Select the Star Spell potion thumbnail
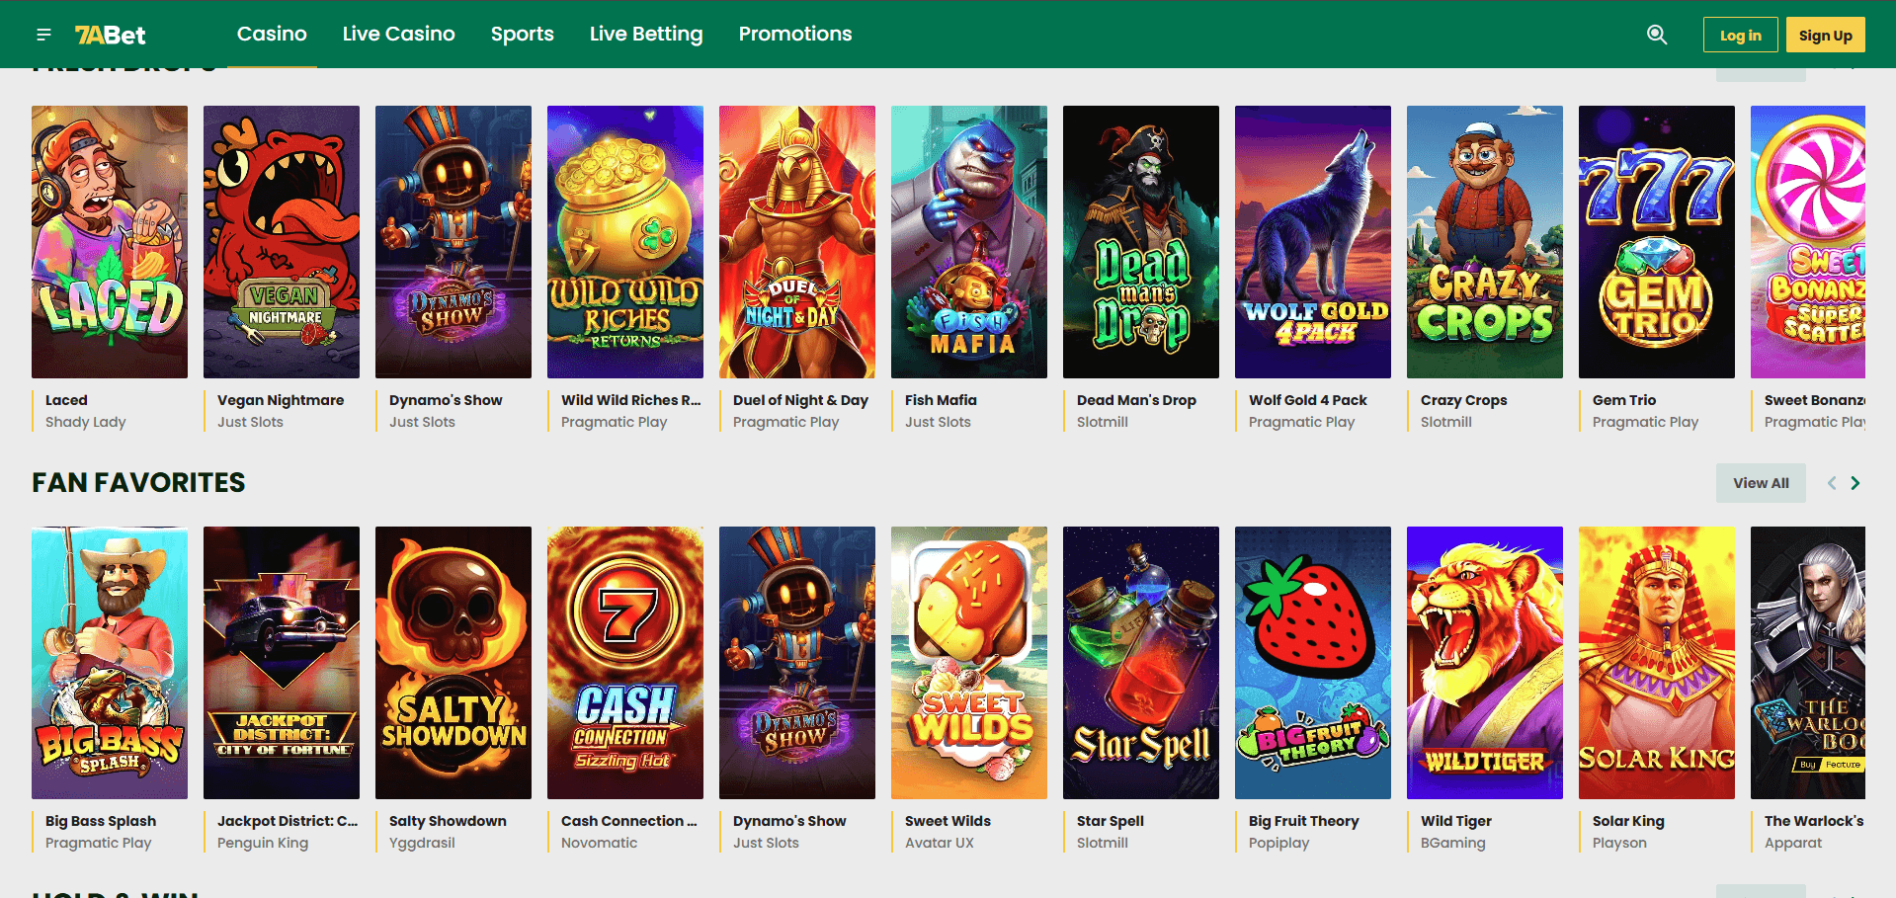This screenshot has height=898, width=1896. [1141, 663]
